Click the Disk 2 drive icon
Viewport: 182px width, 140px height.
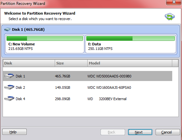[9, 87]
